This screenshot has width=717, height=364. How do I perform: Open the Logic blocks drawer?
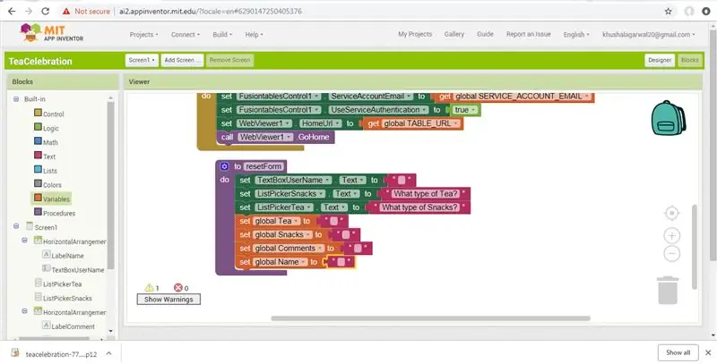point(47,128)
